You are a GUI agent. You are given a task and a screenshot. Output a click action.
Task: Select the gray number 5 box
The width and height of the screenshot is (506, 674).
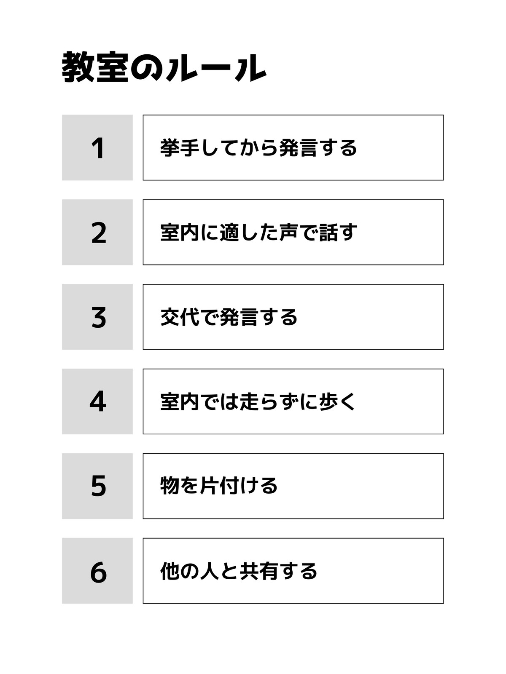97,486
